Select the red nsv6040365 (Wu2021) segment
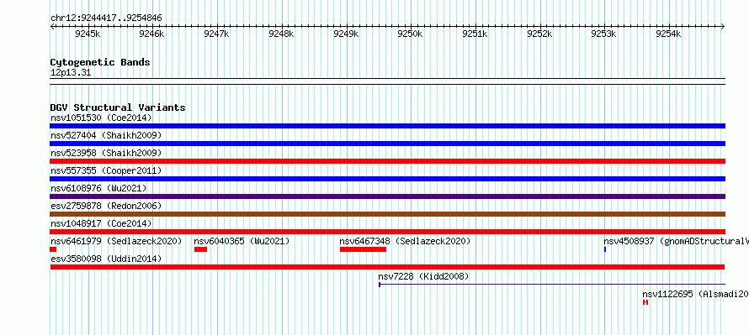 pyautogui.click(x=200, y=249)
